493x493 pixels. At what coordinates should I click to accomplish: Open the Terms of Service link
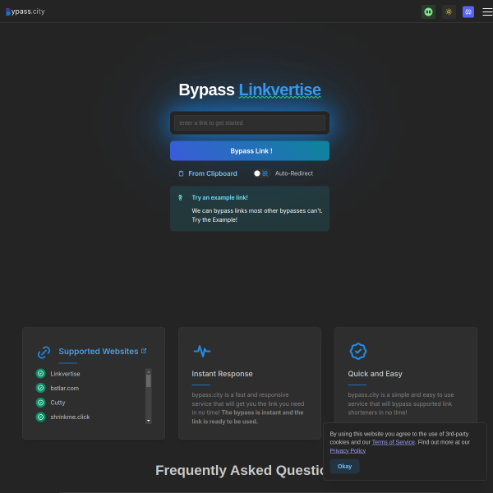point(393,442)
